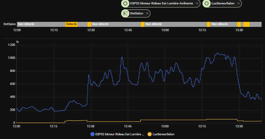Image resolution: width=265 pixels, height=139 pixels.
Task: Remove the DetSalon entity chip
Action: 147,13
